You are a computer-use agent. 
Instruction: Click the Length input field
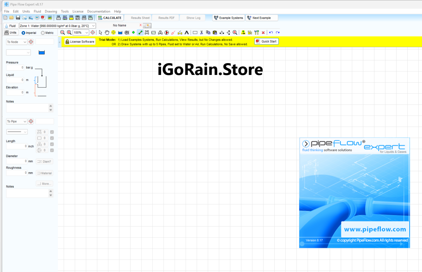coord(17,146)
